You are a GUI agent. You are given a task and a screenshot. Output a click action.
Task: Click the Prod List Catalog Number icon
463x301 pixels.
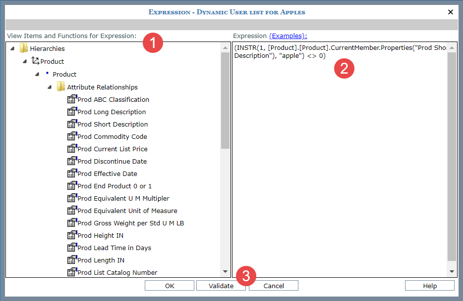[71, 272]
